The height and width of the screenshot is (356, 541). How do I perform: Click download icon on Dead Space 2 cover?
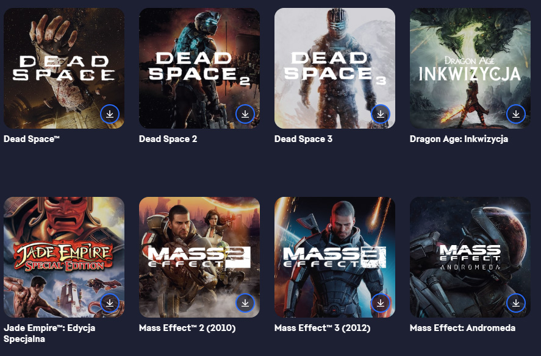(x=245, y=114)
